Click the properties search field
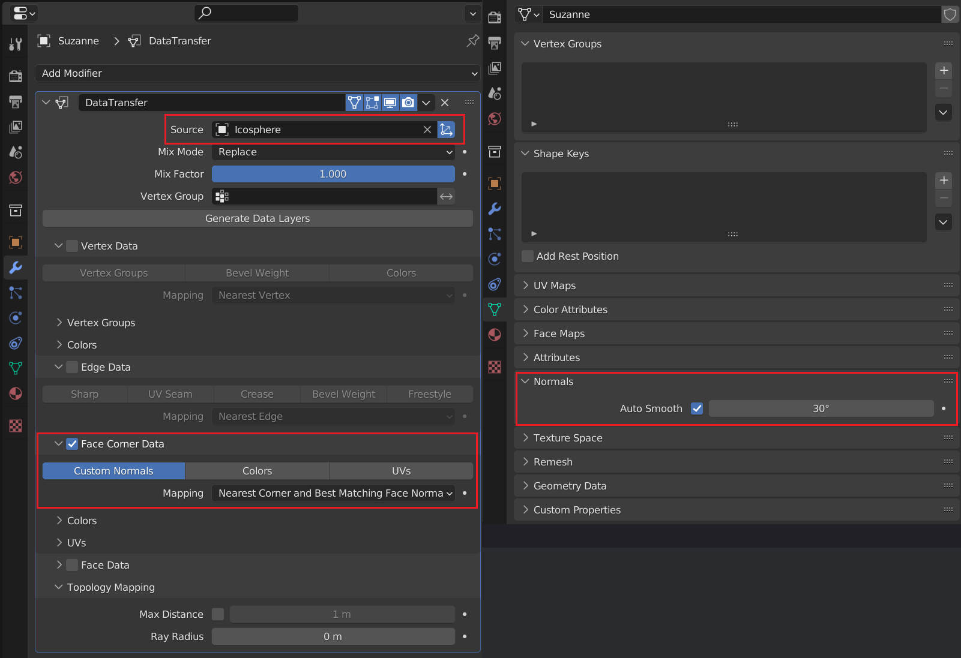The width and height of the screenshot is (961, 658). coord(246,13)
